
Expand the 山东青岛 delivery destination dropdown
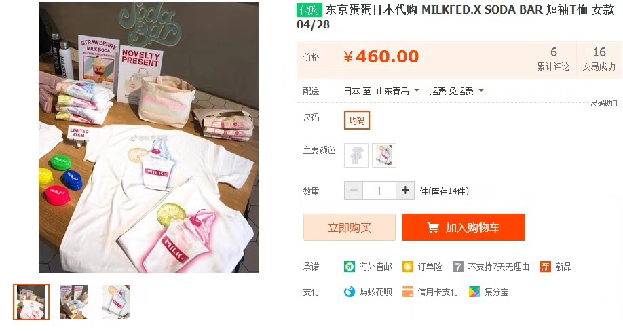tap(398, 91)
